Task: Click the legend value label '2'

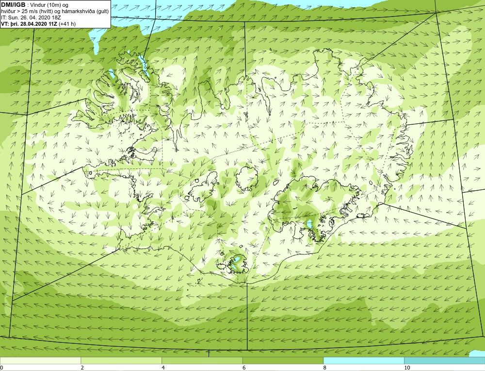Action: tap(82, 368)
